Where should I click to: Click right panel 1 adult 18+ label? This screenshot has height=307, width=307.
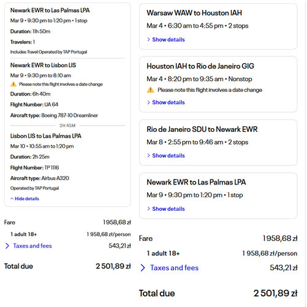pos(163,253)
